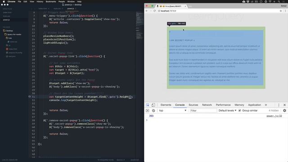
Task: Show more DevTools tabs via chevrons
Action: point(266,105)
